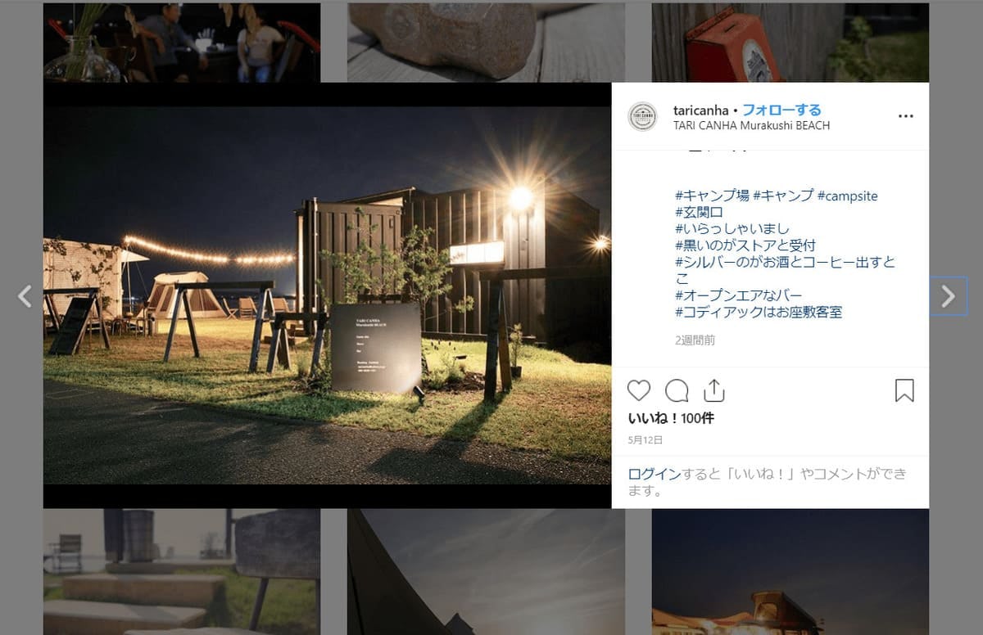Save the post with the bookmark icon
The image size is (983, 635).
904,390
